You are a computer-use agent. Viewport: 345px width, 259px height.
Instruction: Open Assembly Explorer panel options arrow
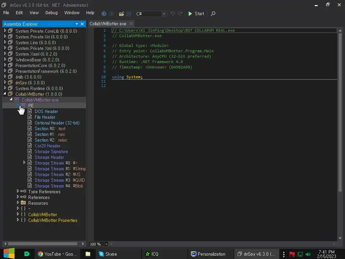[x=77, y=24]
